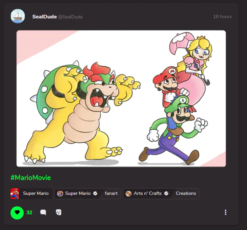
Task: Click the Super Mario verified badge
Action: [x=95, y=193]
